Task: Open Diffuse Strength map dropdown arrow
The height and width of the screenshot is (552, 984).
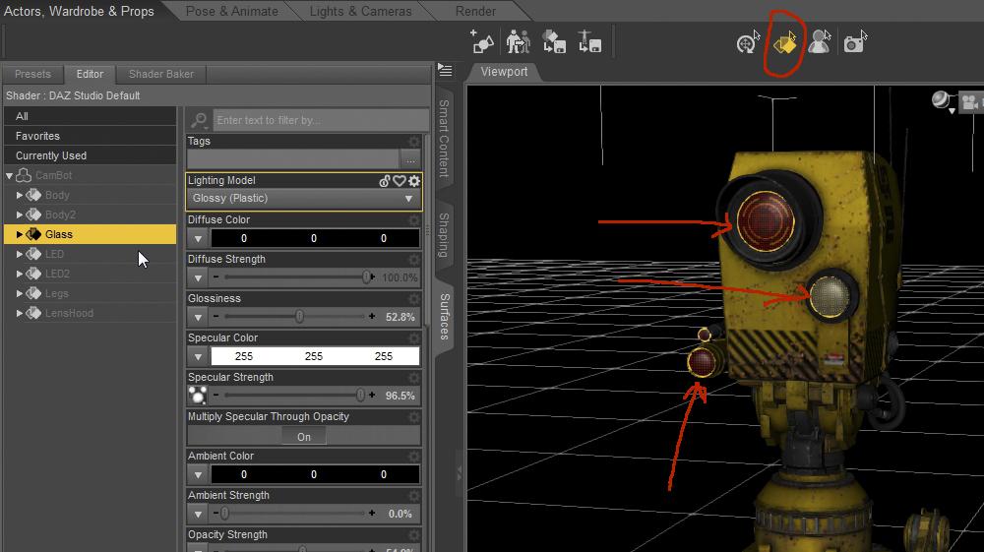Action: coord(198,277)
